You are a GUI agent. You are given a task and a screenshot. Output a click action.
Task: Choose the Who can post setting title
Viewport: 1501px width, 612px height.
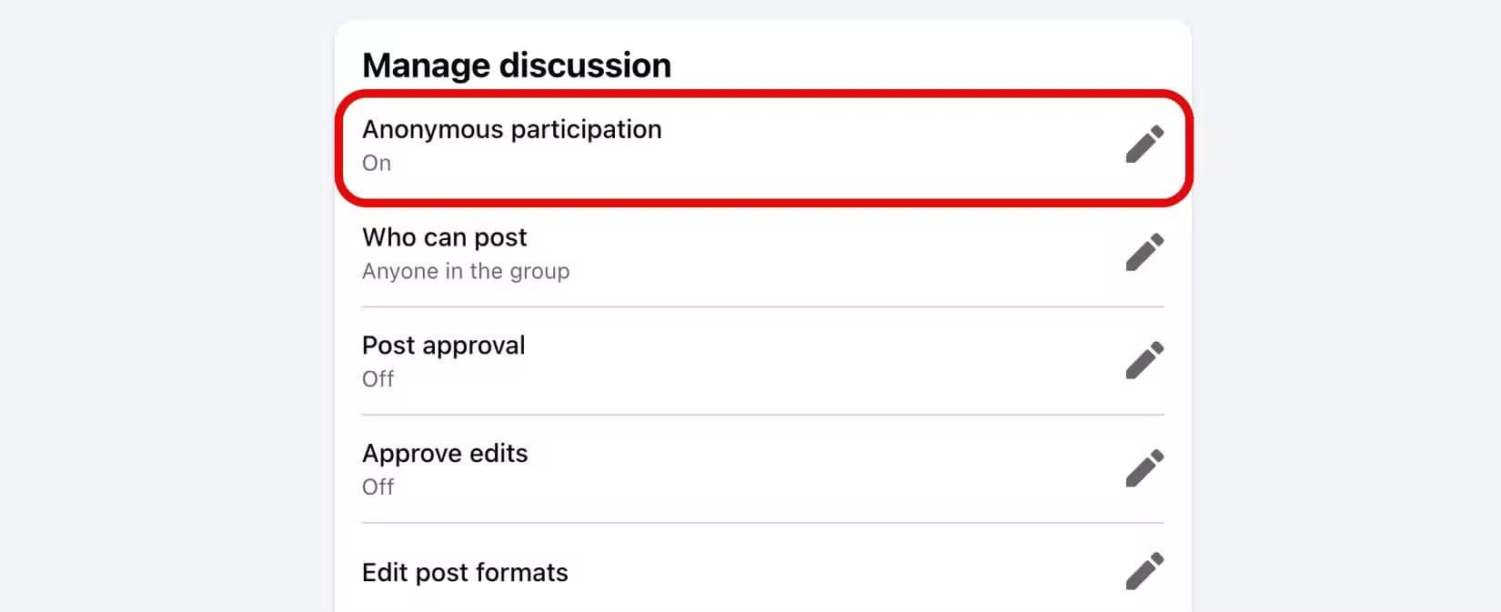444,237
